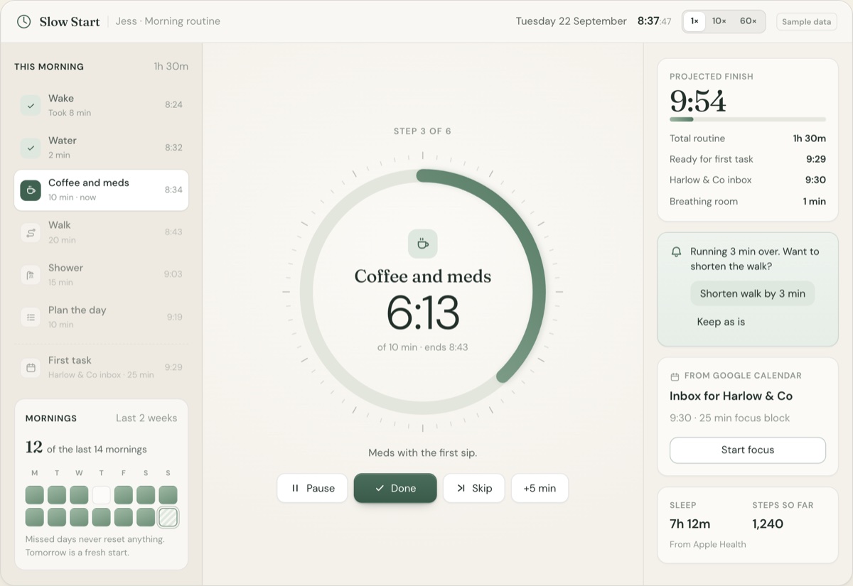Click the 1h 30m total in This Morning header
The height and width of the screenshot is (586, 853).
(x=171, y=66)
